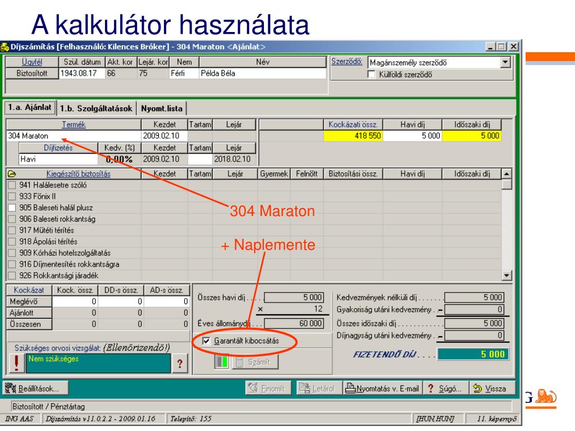Click the yellow 418 550 risk amount cell

pyautogui.click(x=353, y=136)
